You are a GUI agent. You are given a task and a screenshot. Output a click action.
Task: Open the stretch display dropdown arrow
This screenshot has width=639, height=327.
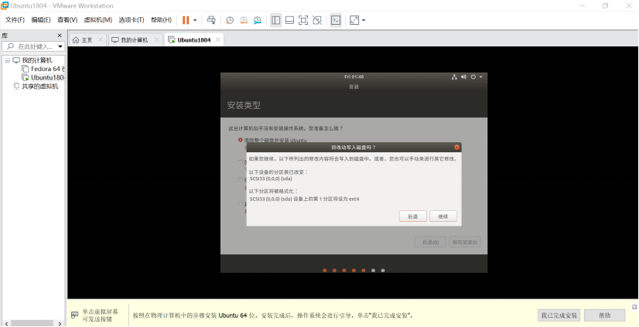(x=364, y=20)
